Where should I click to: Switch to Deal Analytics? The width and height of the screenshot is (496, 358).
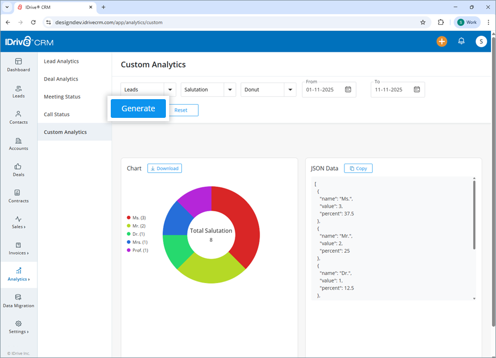pyautogui.click(x=60, y=79)
